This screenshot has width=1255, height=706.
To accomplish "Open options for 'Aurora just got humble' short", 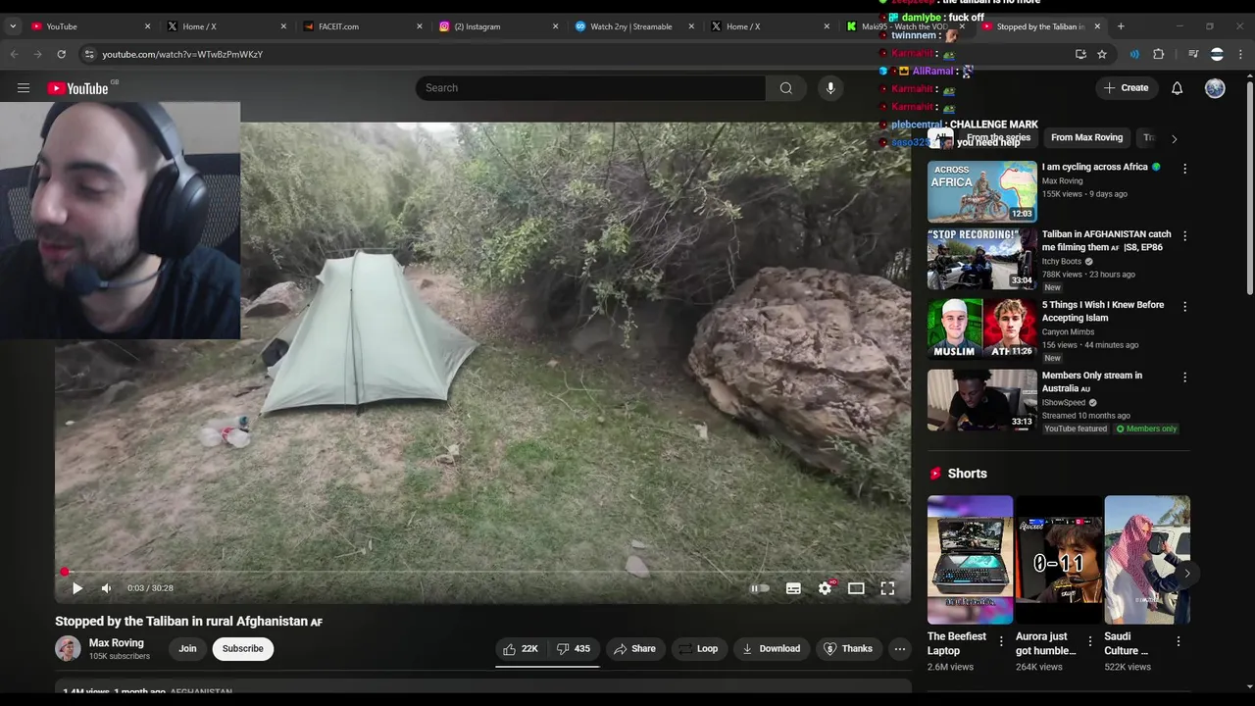I will [x=1089, y=641].
